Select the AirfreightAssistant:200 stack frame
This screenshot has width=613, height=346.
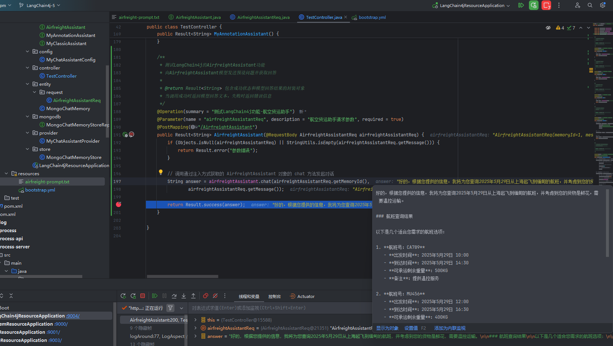pyautogui.click(x=154, y=320)
